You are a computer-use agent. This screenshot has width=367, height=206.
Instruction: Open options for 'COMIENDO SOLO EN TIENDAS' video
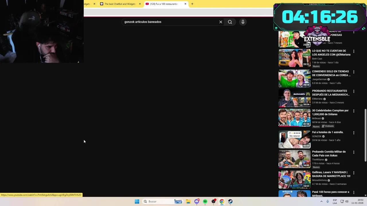pyautogui.click(x=354, y=72)
